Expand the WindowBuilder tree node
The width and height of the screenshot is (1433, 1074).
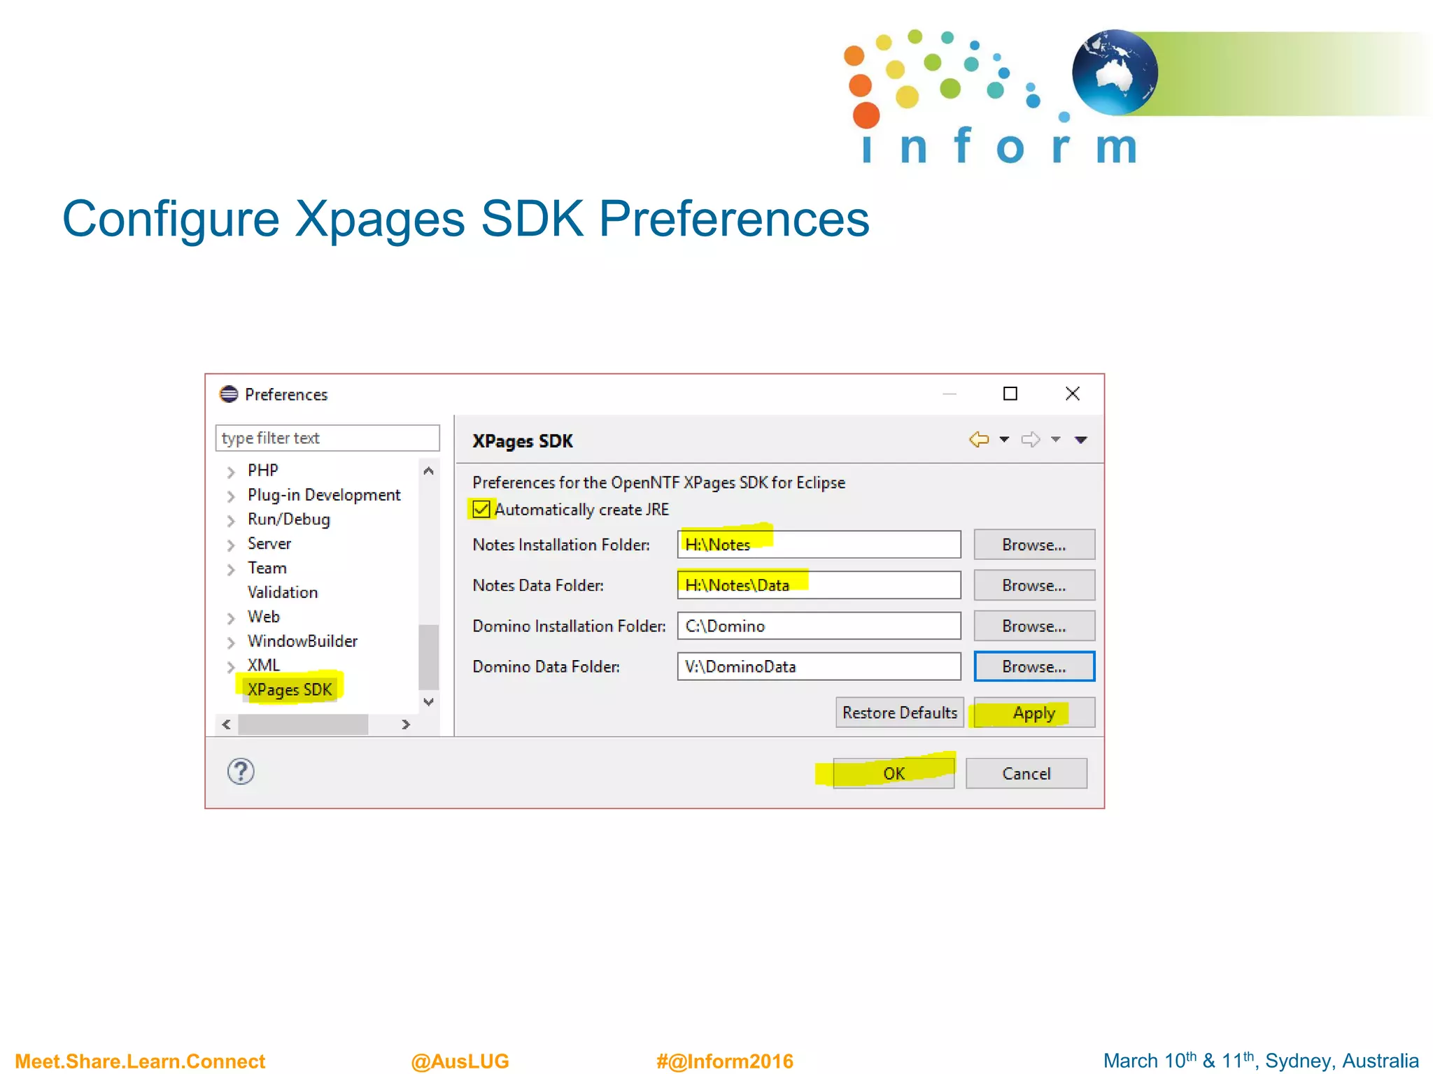pyautogui.click(x=231, y=643)
